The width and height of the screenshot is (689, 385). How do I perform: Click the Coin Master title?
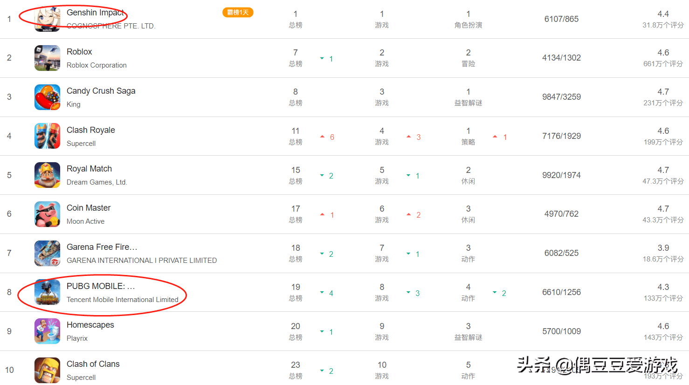[89, 208]
